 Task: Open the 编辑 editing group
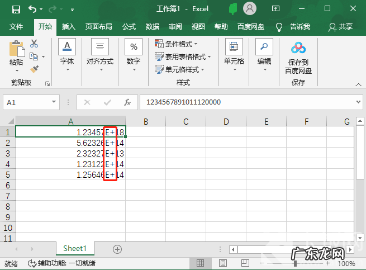pyautogui.click(x=264, y=55)
